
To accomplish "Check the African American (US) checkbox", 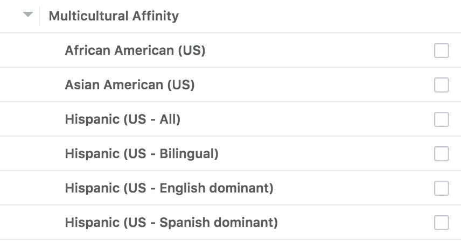I will tap(441, 51).
